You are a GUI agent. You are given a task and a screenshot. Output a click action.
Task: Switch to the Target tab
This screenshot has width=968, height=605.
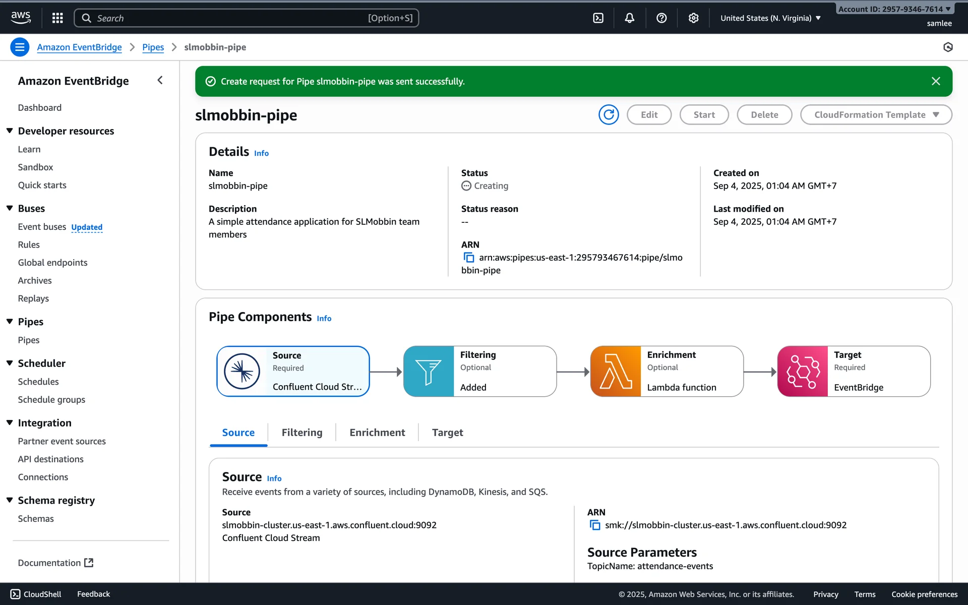447,433
